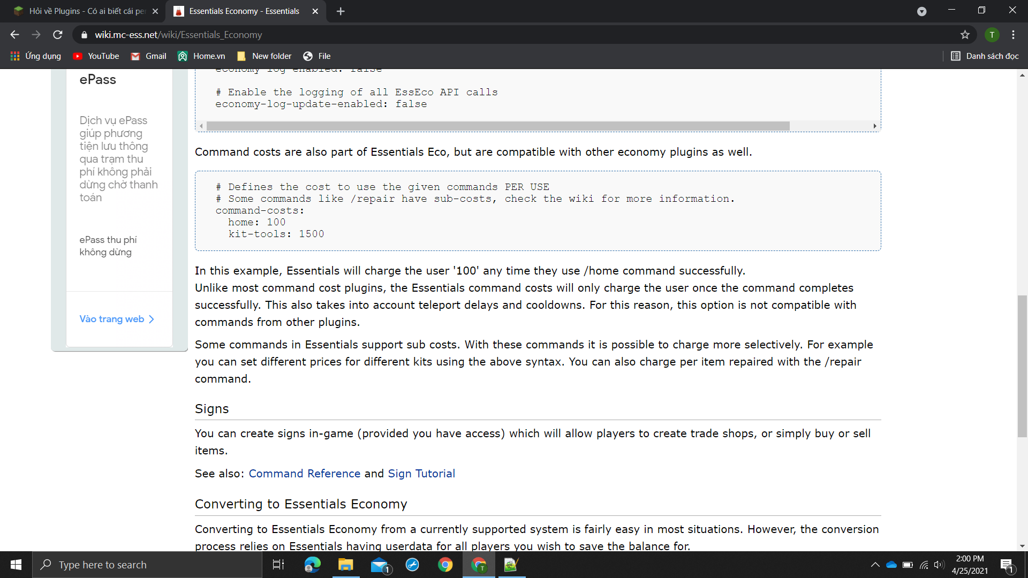Open File Explorer from taskbar
This screenshot has height=578, width=1028.
click(x=345, y=565)
